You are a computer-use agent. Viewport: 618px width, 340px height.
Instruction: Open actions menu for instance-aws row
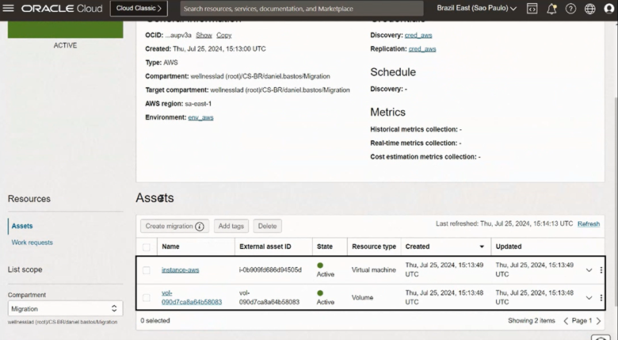[x=601, y=270]
